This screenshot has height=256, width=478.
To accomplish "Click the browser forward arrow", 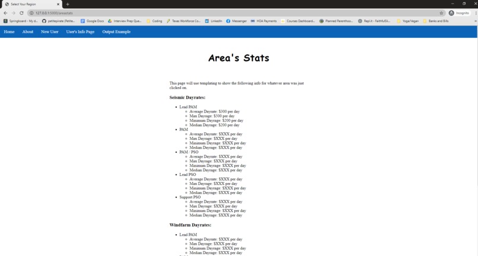I will click(14, 13).
